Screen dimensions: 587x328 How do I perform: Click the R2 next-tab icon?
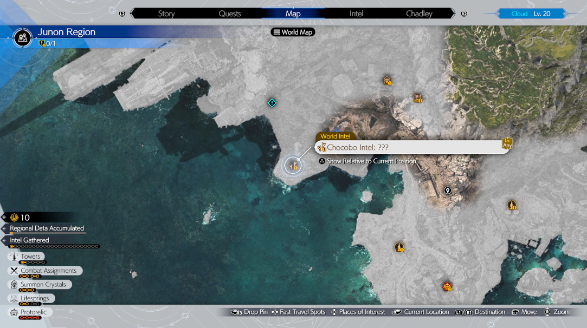coord(464,14)
